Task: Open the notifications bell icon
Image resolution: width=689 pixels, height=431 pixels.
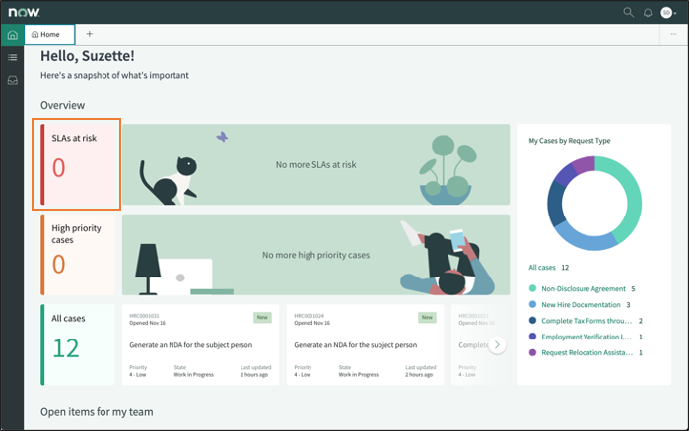Action: (648, 13)
